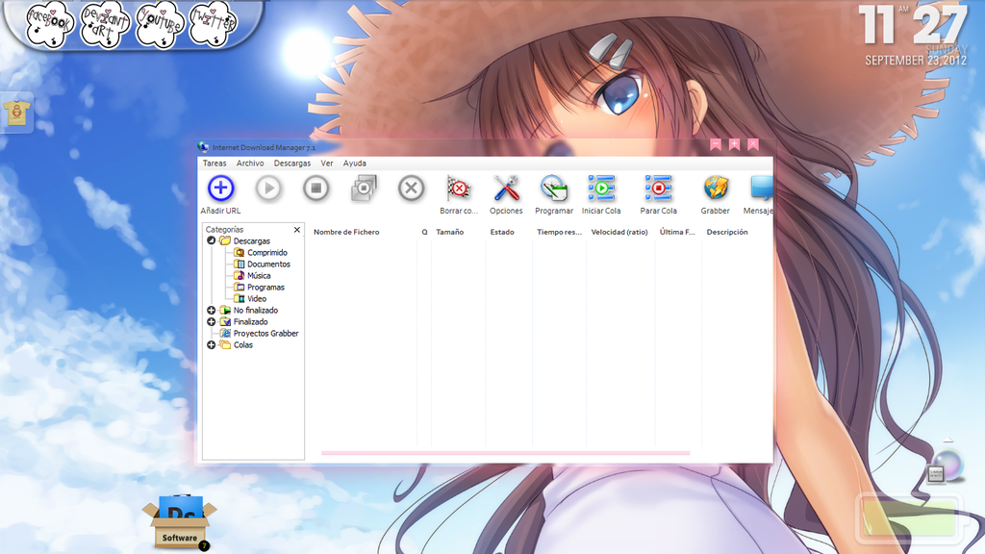This screenshot has width=985, height=554.
Task: Click the Borrar completados flag icon
Action: coord(459,189)
